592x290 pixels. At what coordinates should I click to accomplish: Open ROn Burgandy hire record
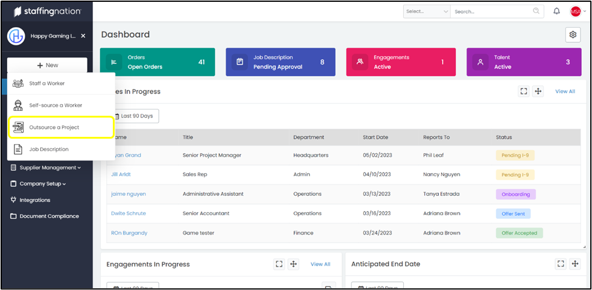(129, 233)
